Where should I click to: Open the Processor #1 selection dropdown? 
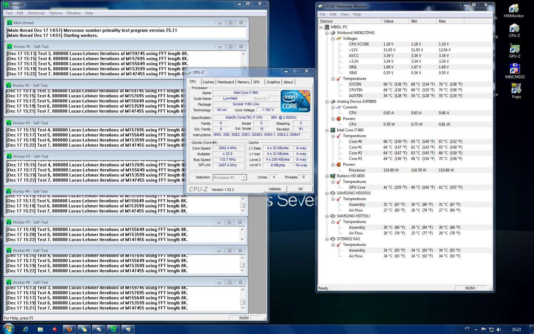tap(244, 177)
